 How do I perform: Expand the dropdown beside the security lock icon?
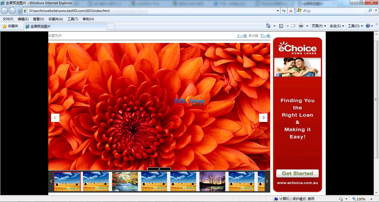tap(347, 199)
